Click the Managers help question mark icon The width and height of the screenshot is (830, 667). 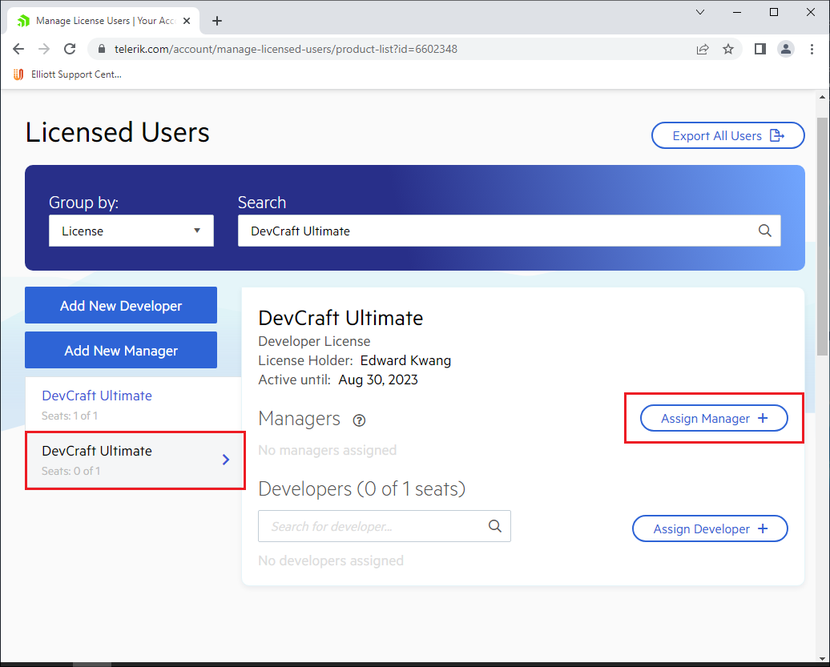359,420
